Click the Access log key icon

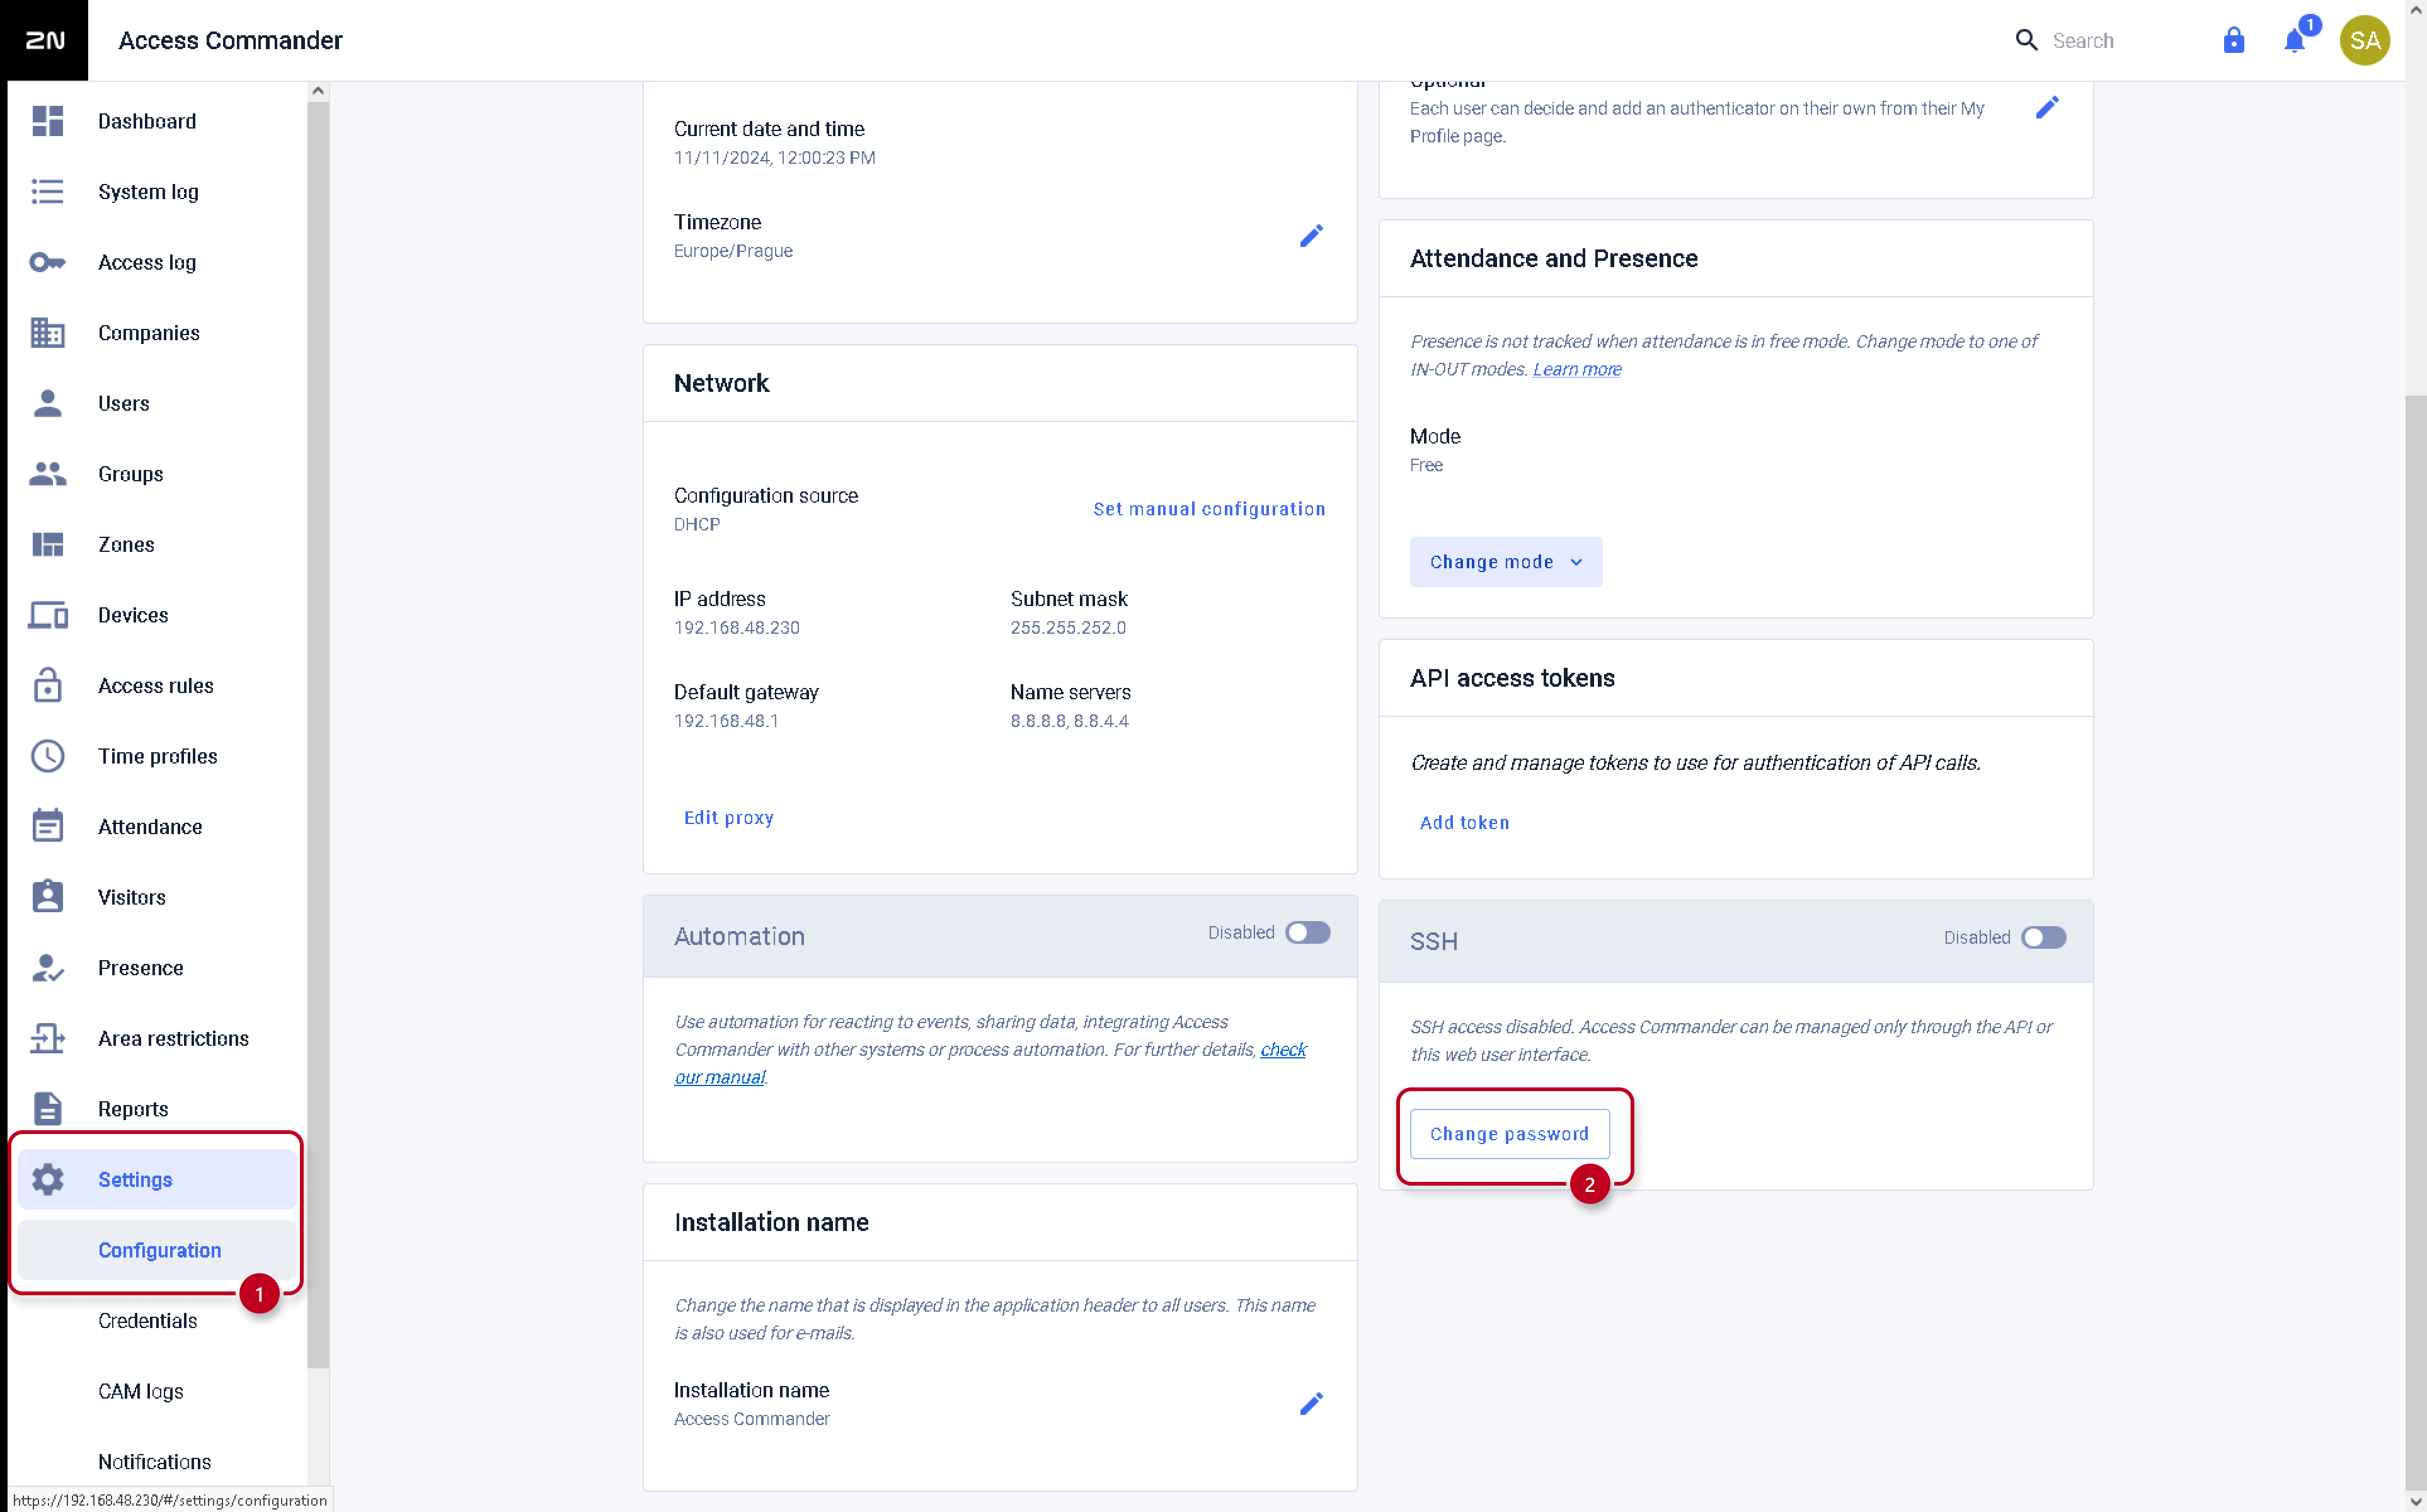(47, 262)
